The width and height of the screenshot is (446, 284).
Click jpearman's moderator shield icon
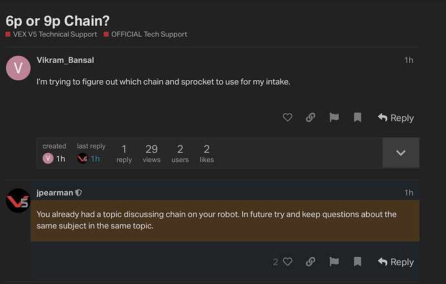coord(79,193)
